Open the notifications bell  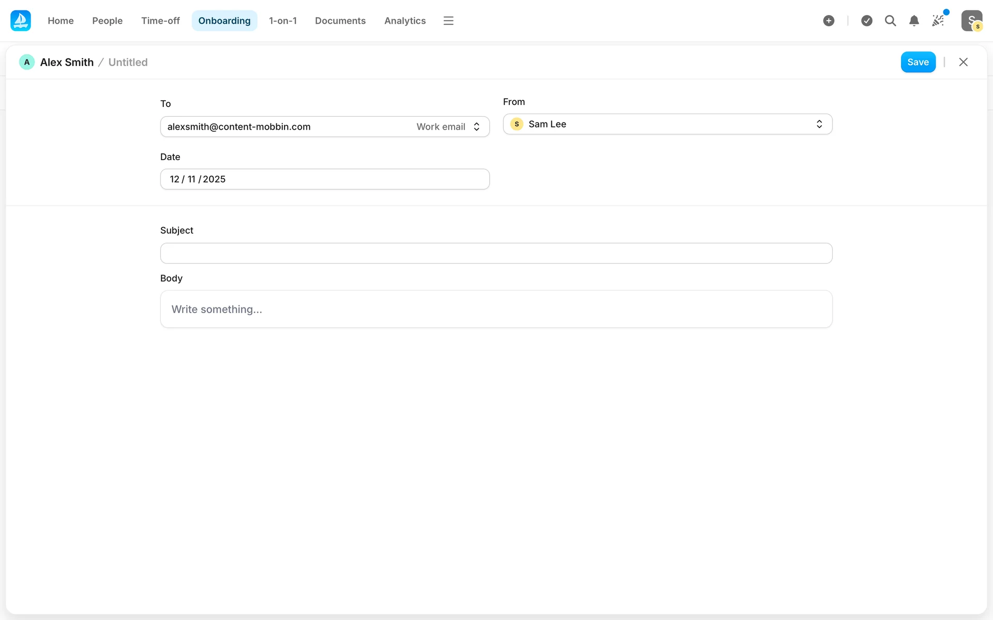(x=914, y=21)
